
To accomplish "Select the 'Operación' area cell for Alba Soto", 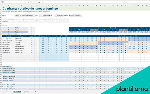I will click(21, 38).
